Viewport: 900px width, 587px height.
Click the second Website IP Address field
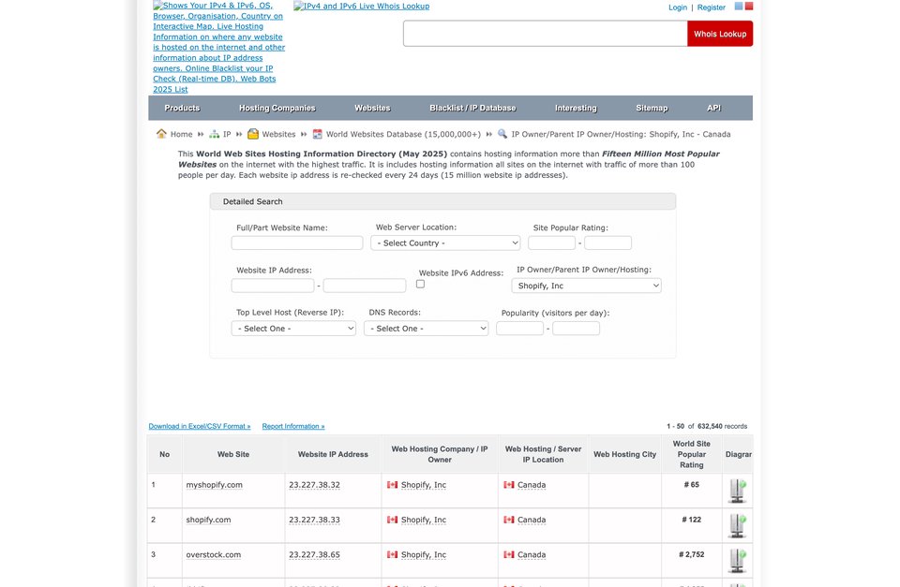coord(365,286)
